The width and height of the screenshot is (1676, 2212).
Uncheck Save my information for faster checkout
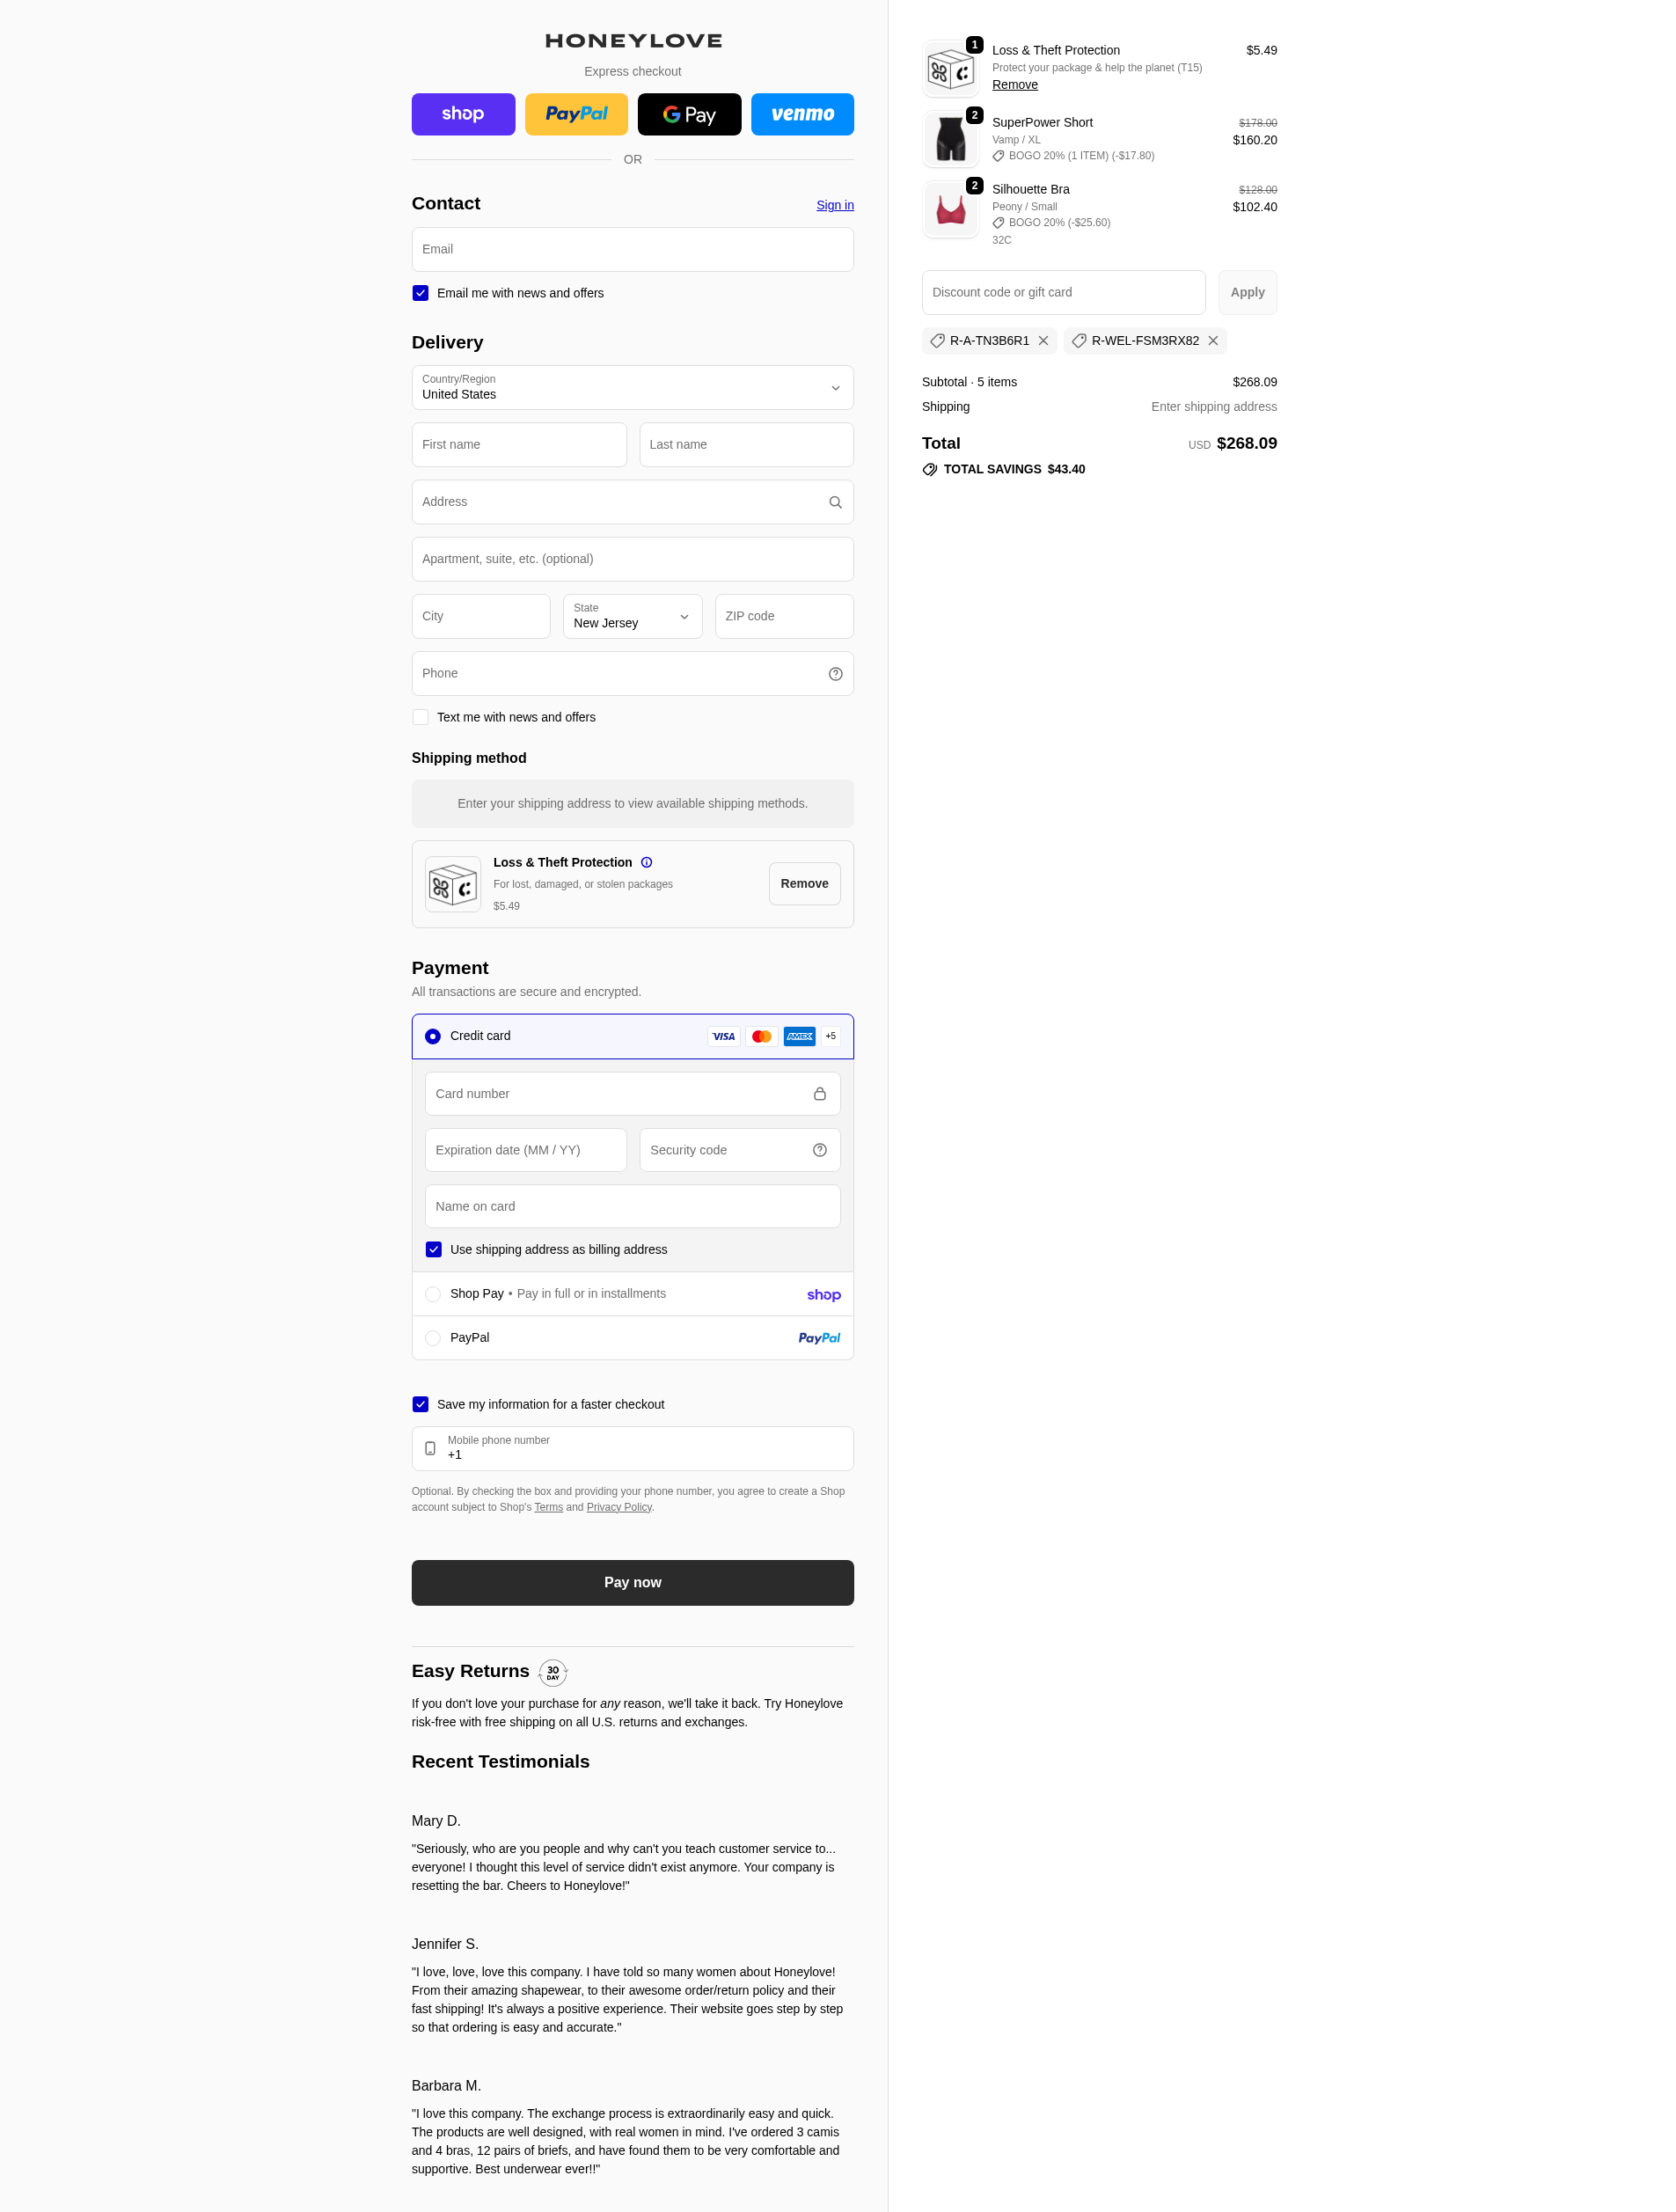(x=420, y=1404)
